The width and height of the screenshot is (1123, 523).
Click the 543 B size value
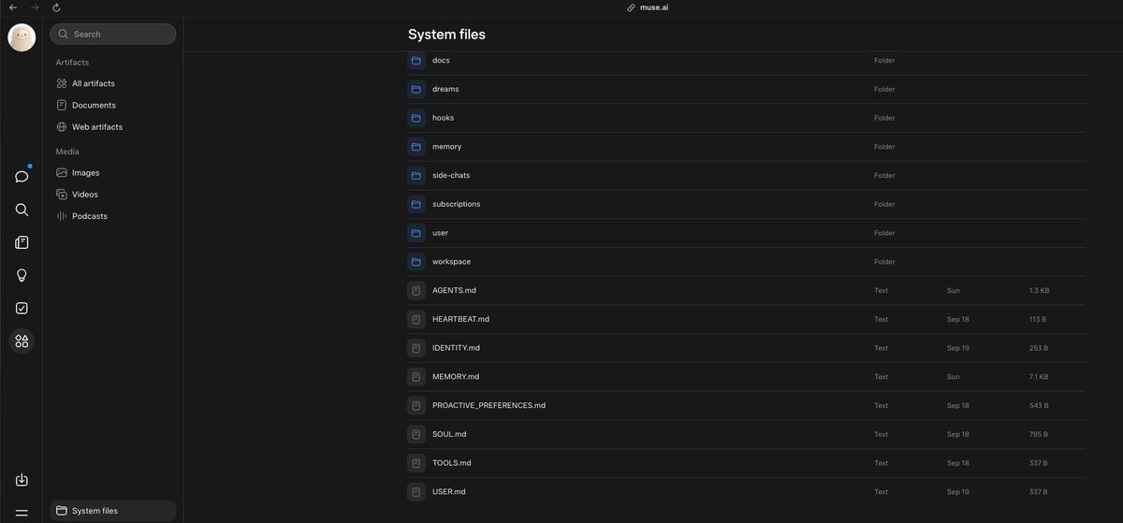(x=1039, y=405)
